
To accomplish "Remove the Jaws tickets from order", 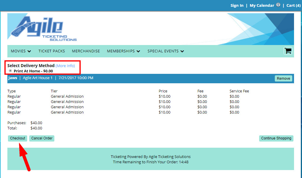I will pyautogui.click(x=283, y=79).
